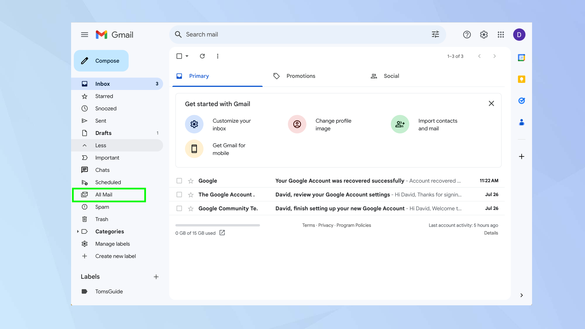The image size is (585, 329).
Task: Click the Gmail logo
Action: tap(114, 35)
